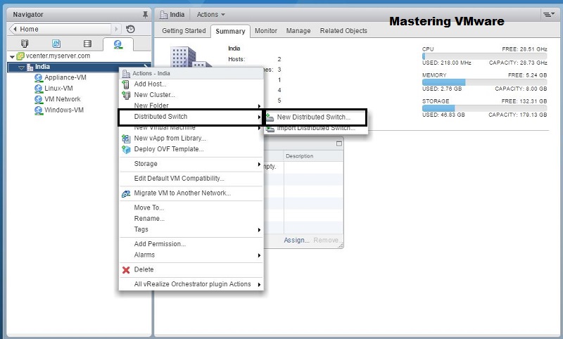Open the Manage tab
Image resolution: width=563 pixels, height=339 pixels.
tap(298, 31)
